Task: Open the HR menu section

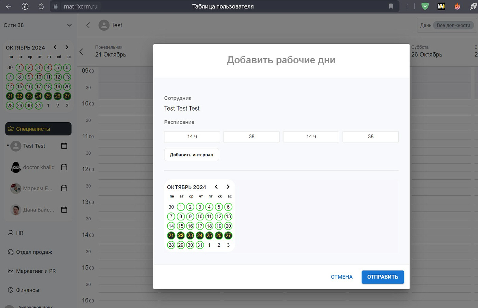Action: (16, 233)
